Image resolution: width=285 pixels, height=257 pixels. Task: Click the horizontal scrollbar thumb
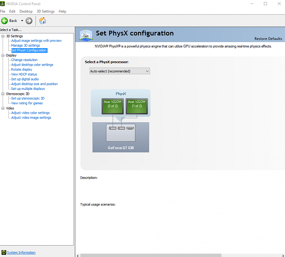[151, 255]
